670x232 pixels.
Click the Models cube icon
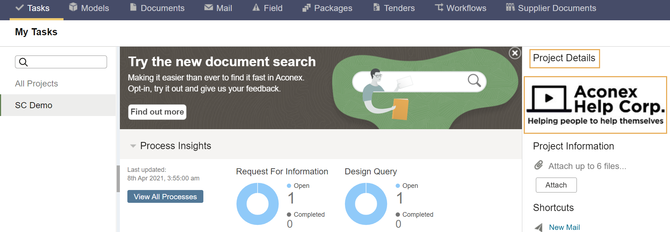pos(73,7)
